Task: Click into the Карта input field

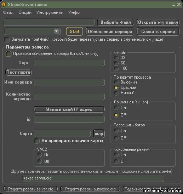Action: [x=62, y=133]
